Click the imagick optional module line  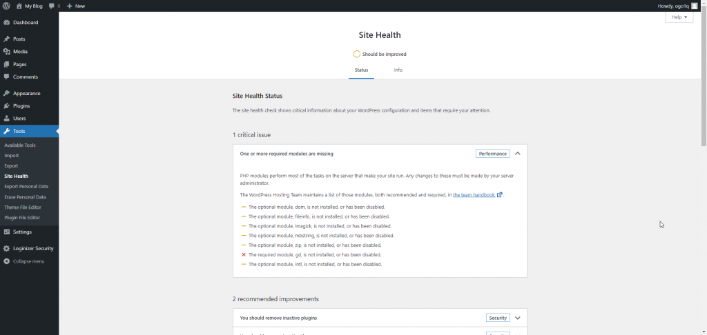tap(320, 226)
